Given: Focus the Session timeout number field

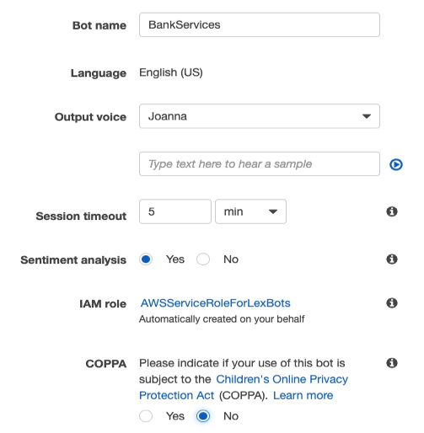Looking at the screenshot, I should coord(175,211).
